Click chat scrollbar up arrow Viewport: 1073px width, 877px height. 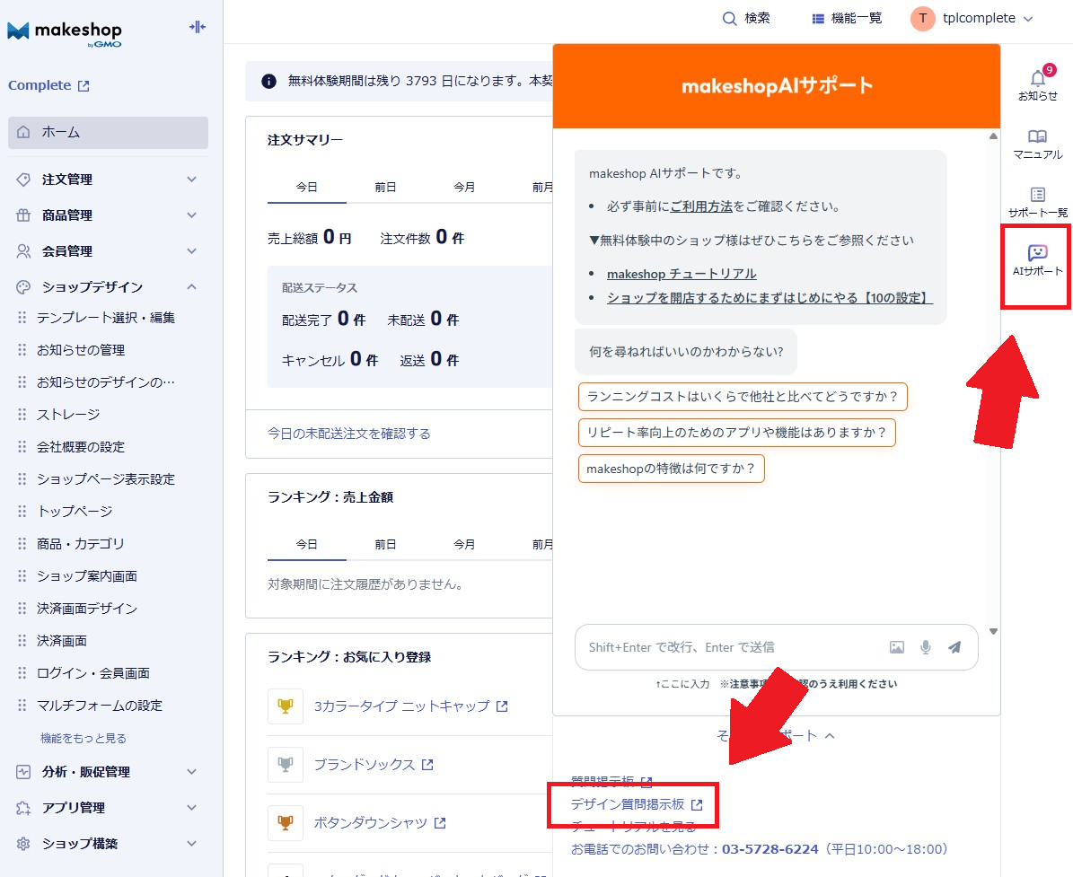click(993, 136)
